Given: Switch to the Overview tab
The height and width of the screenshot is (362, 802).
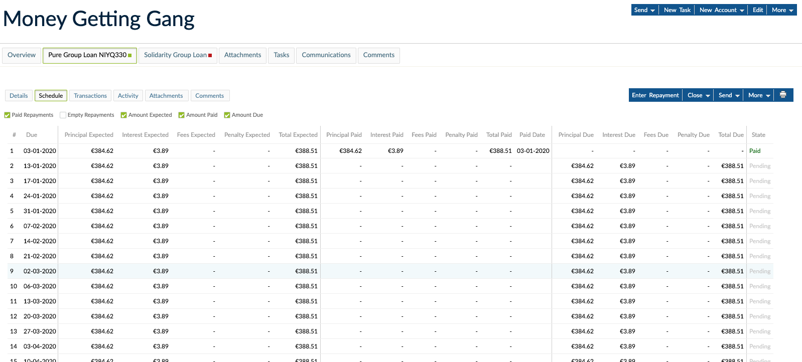Looking at the screenshot, I should (x=22, y=55).
